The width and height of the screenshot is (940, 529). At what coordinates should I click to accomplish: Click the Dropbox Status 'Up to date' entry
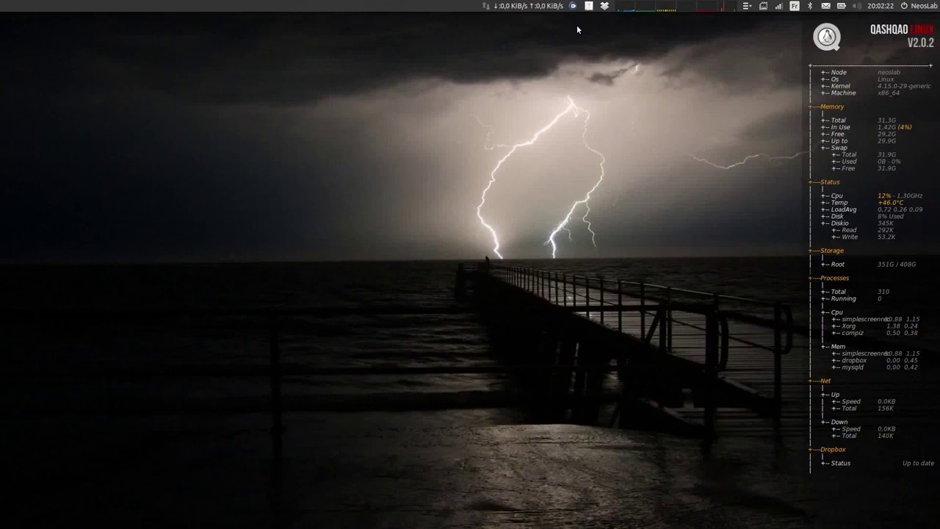click(918, 463)
